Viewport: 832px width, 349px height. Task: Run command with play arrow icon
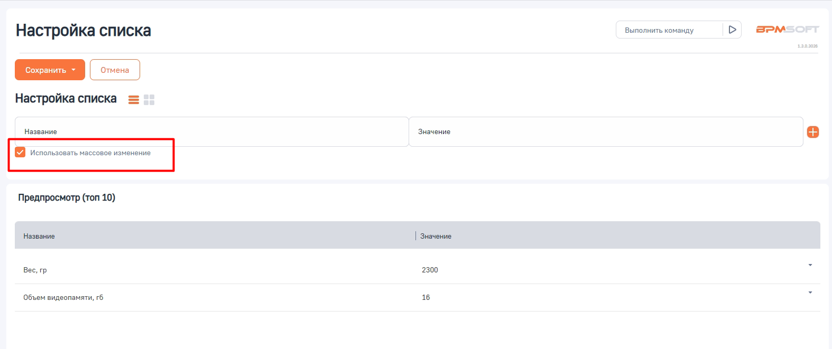coord(732,30)
